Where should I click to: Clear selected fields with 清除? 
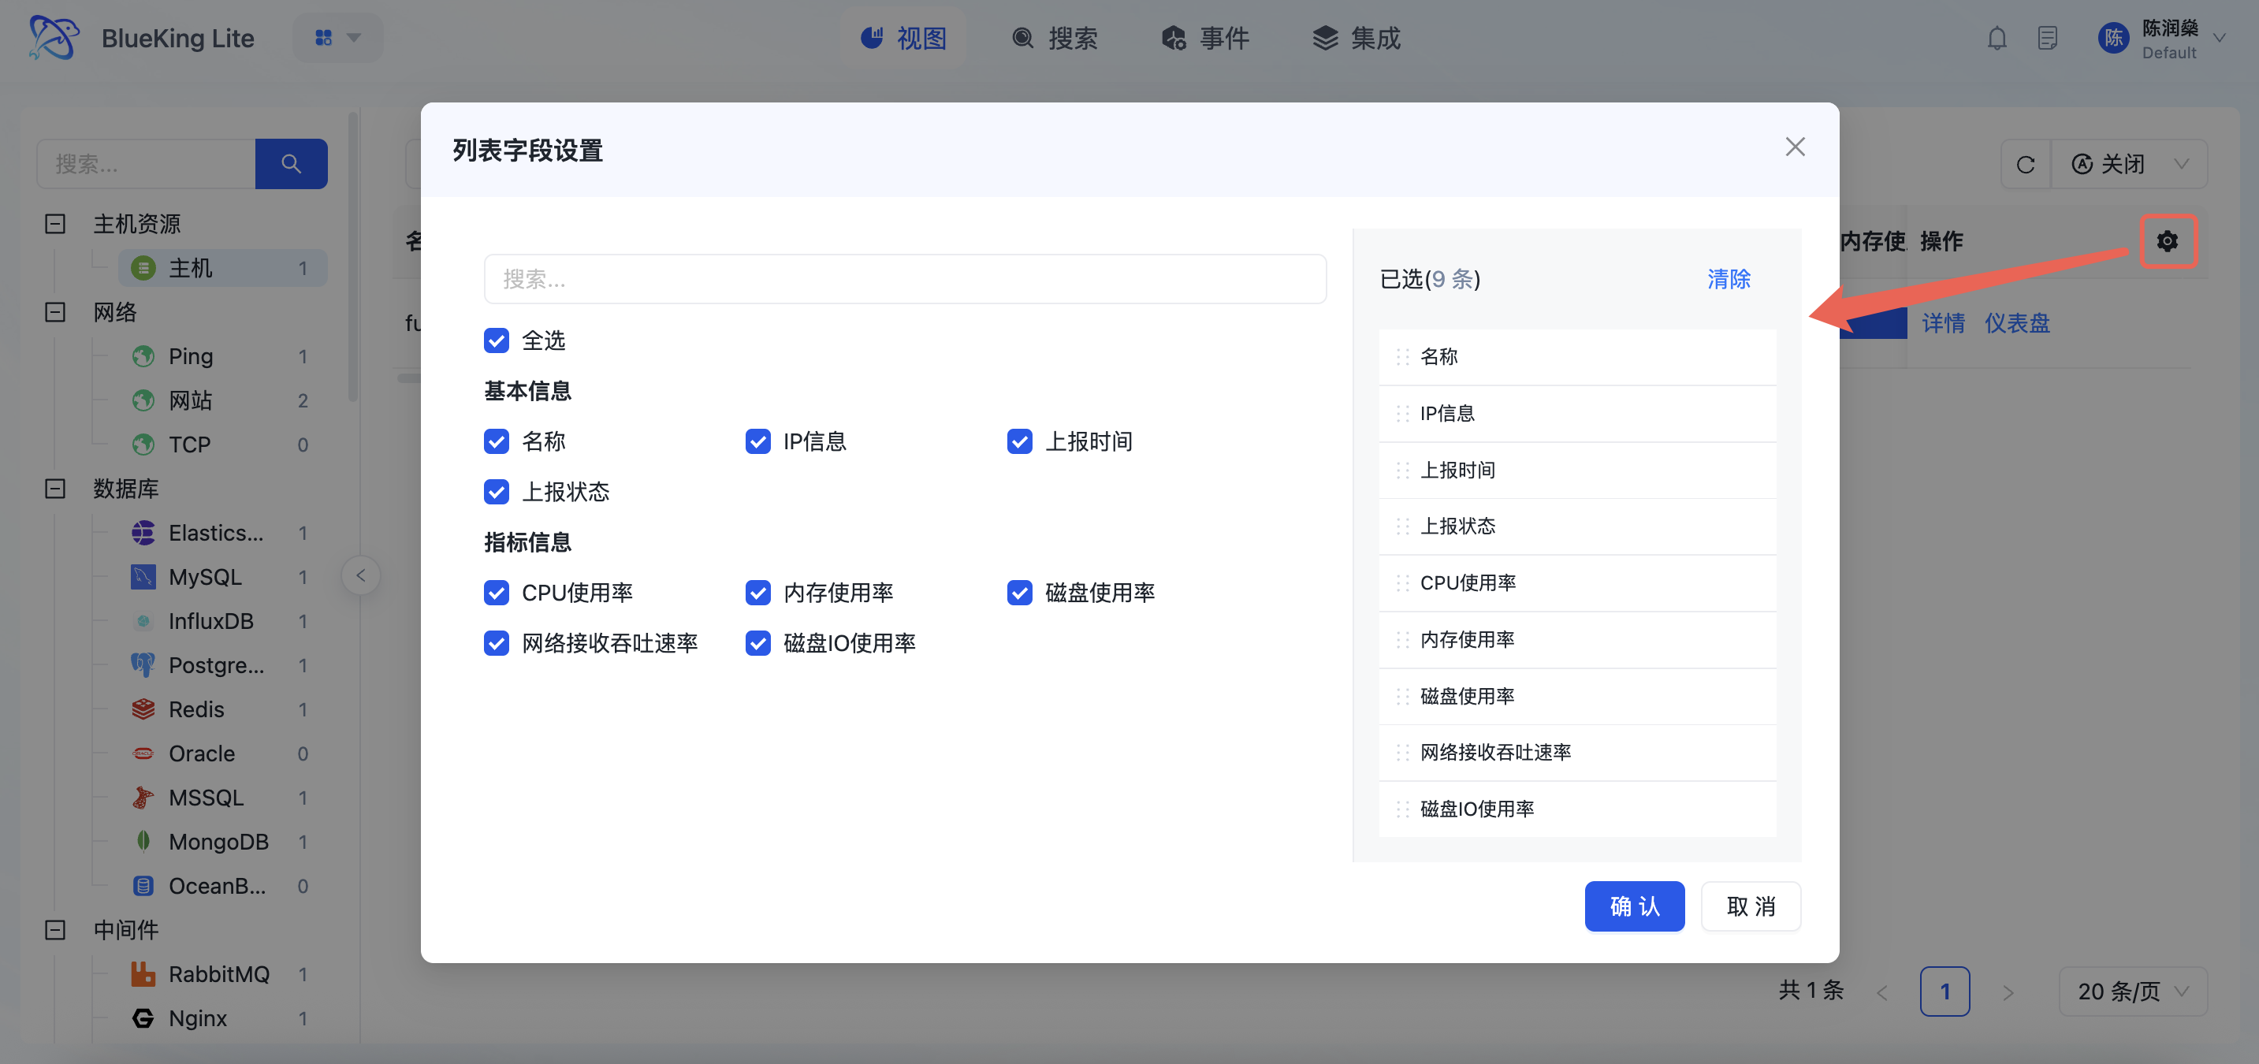tap(1729, 279)
